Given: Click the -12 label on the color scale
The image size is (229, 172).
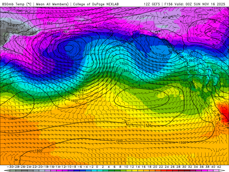Looking at the screenshot, I should tap(62, 167).
